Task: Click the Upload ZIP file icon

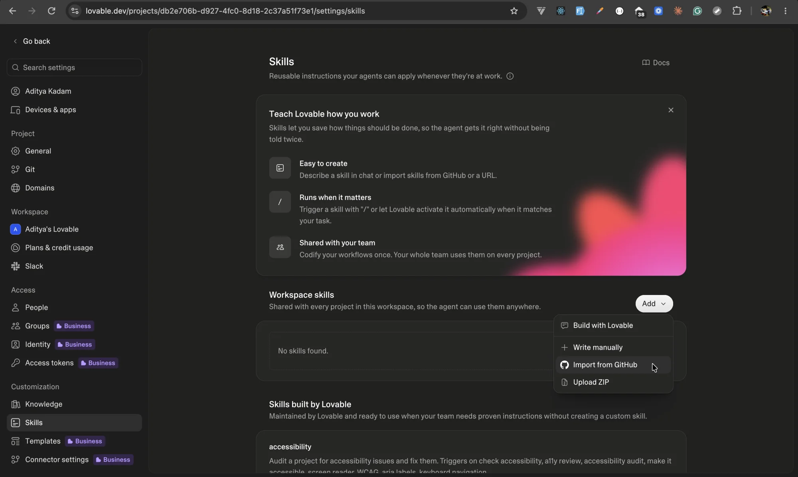Action: [x=564, y=382]
